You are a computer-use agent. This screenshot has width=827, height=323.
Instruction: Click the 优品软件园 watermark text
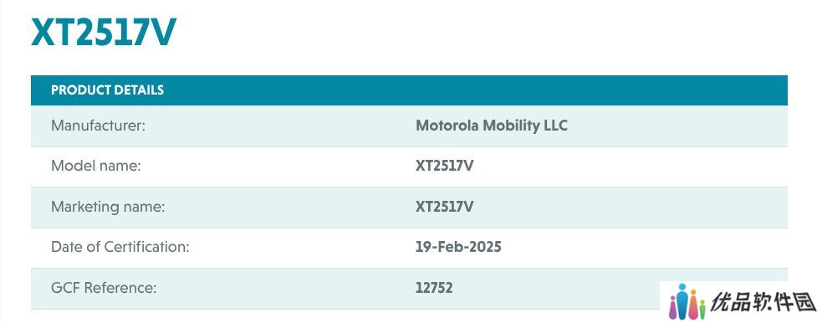(x=763, y=302)
